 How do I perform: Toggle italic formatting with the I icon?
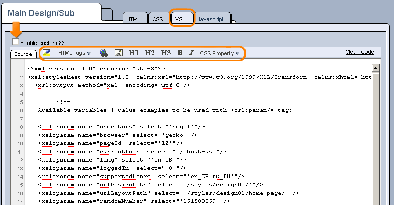191,53
